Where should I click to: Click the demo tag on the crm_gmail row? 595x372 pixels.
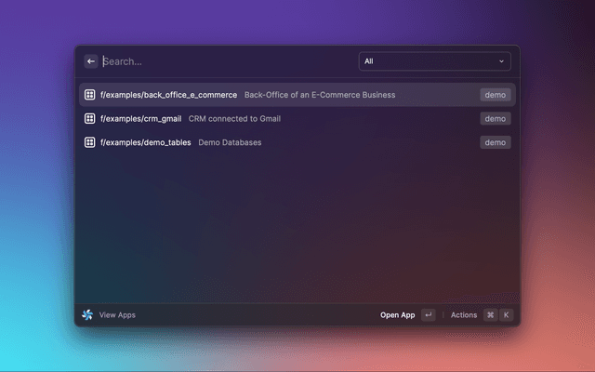pos(495,119)
